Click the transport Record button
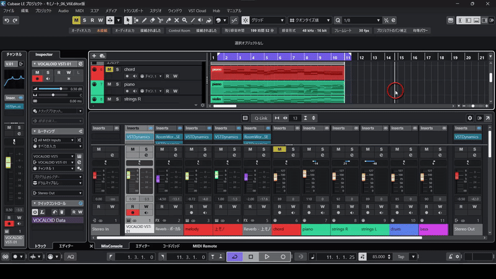 (283, 257)
